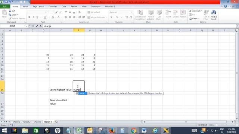The width and height of the screenshot is (239, 134).
Task: Apply Percent Style
Action: point(117,17)
